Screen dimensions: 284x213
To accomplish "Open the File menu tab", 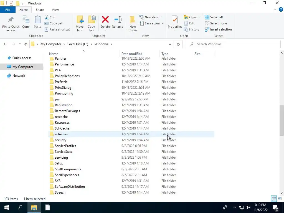I will tap(8, 10).
